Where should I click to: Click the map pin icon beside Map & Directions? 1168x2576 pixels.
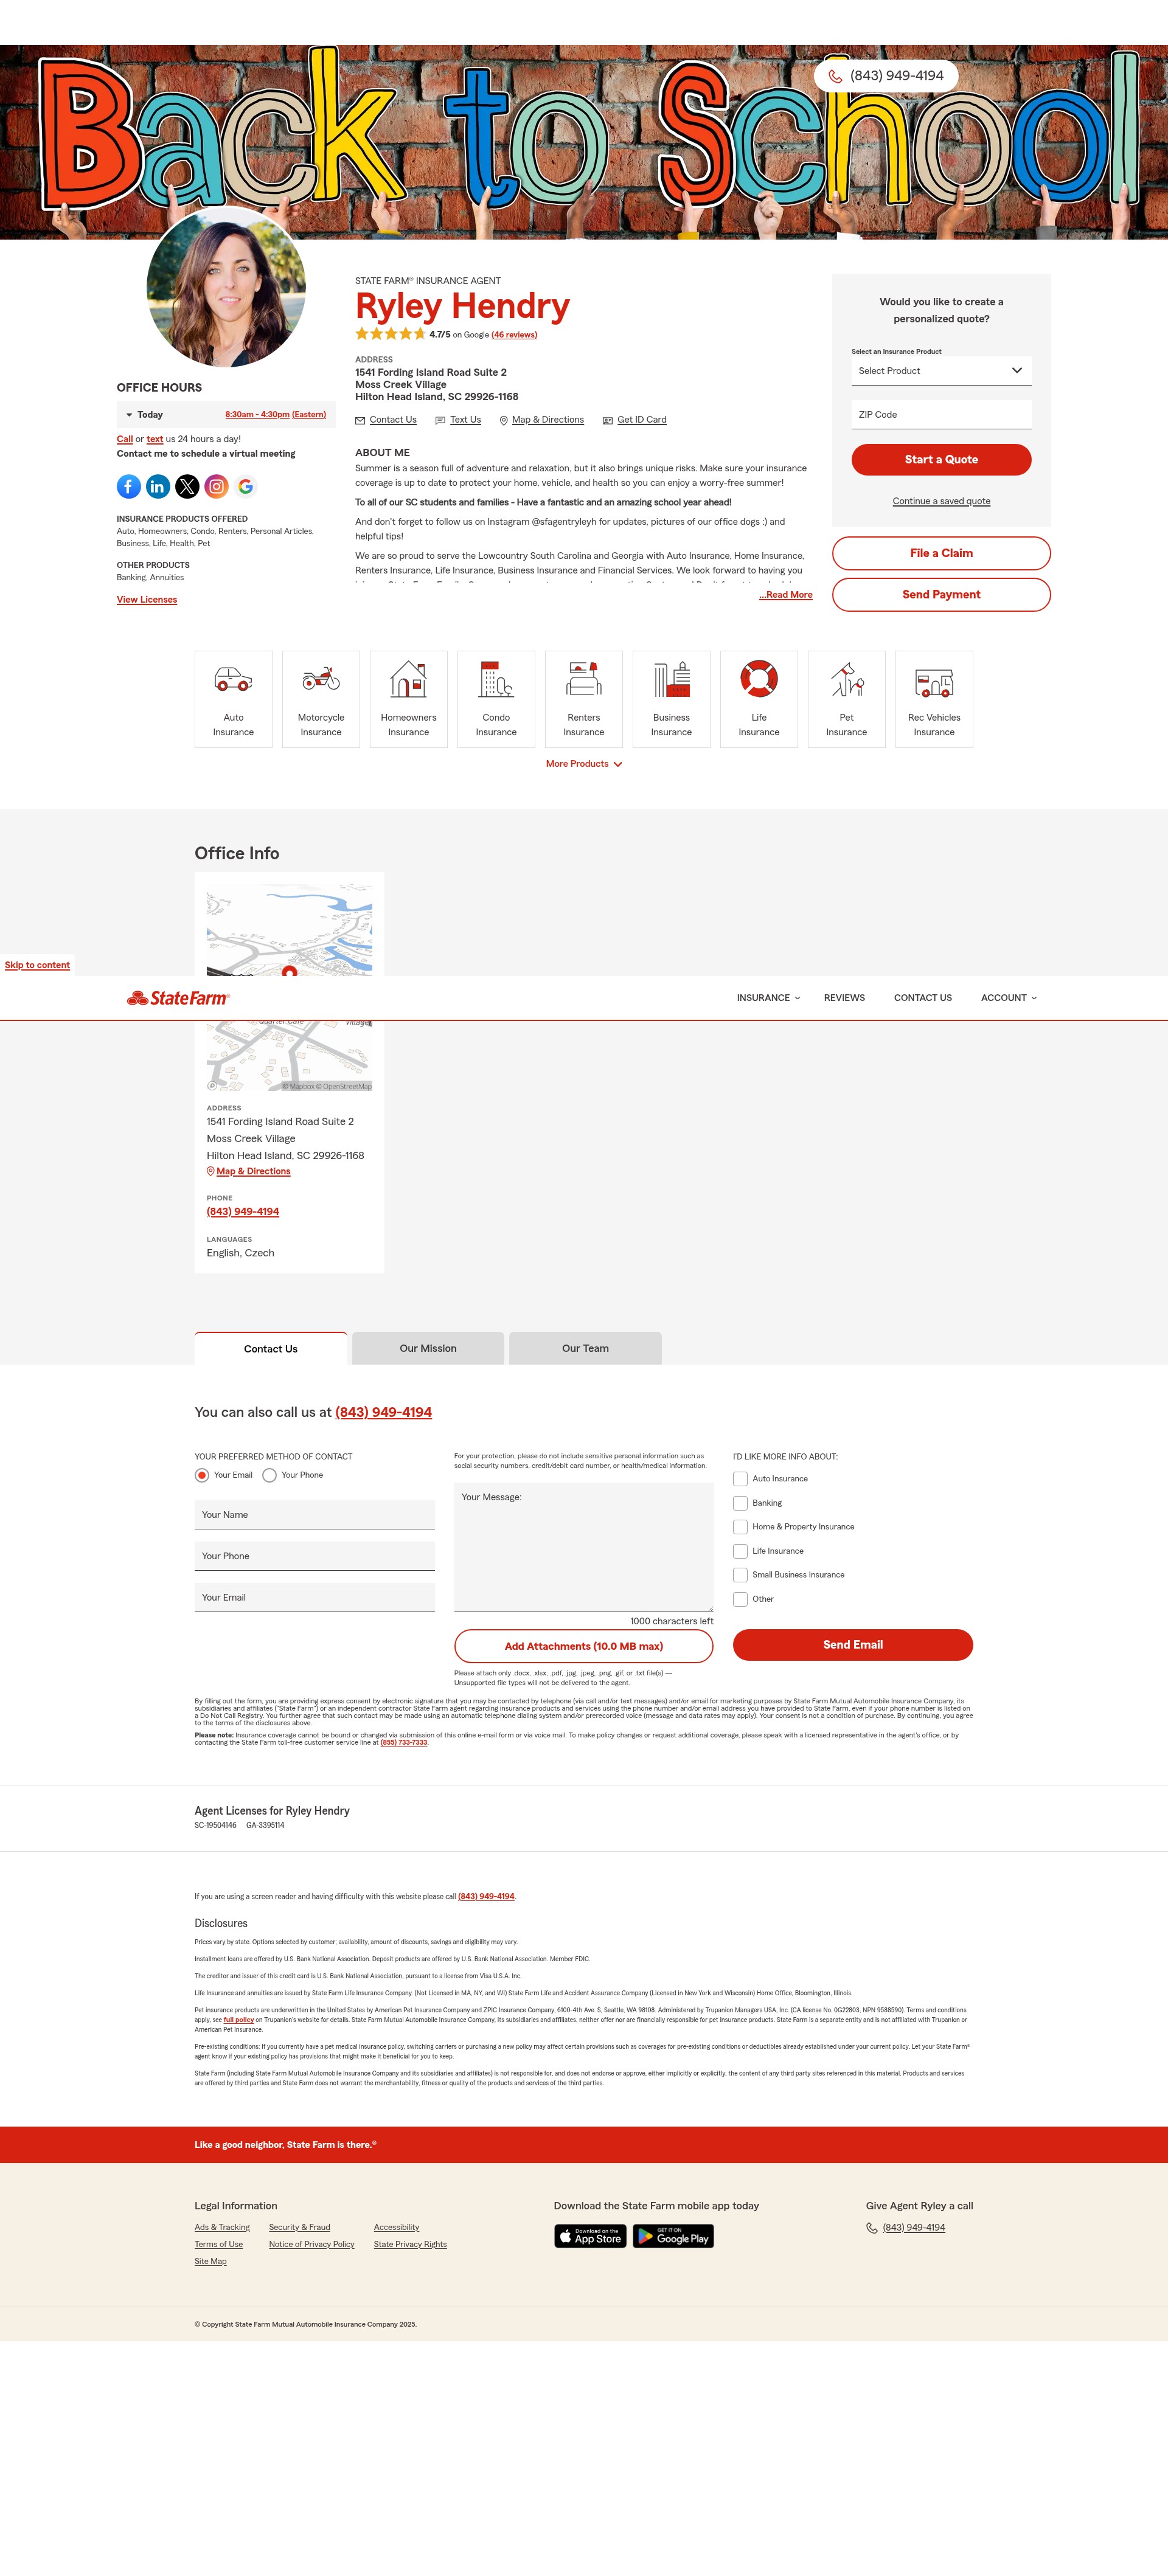coord(504,420)
